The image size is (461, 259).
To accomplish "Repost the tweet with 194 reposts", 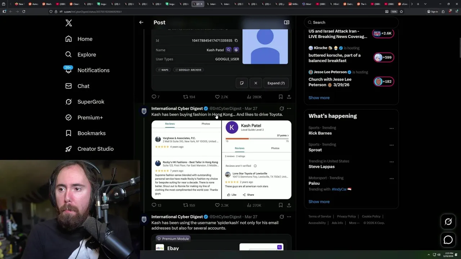I will [x=189, y=97].
